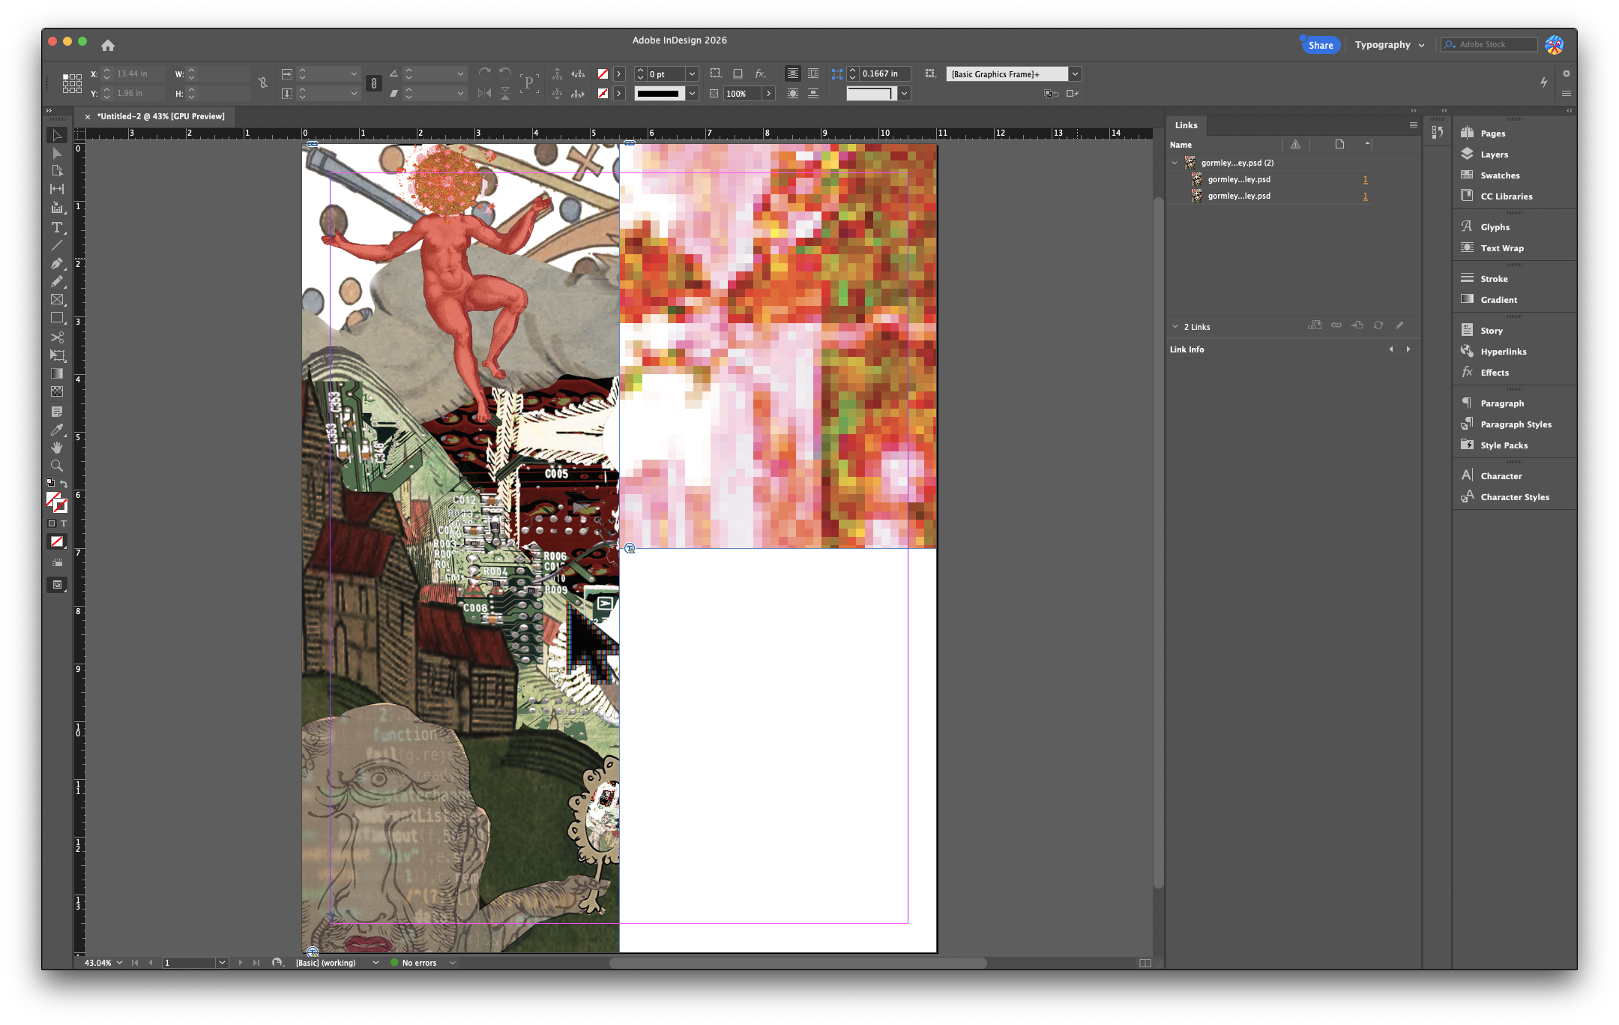Click the fill color swatch in toolbox
The height and width of the screenshot is (1025, 1619).
(x=53, y=500)
